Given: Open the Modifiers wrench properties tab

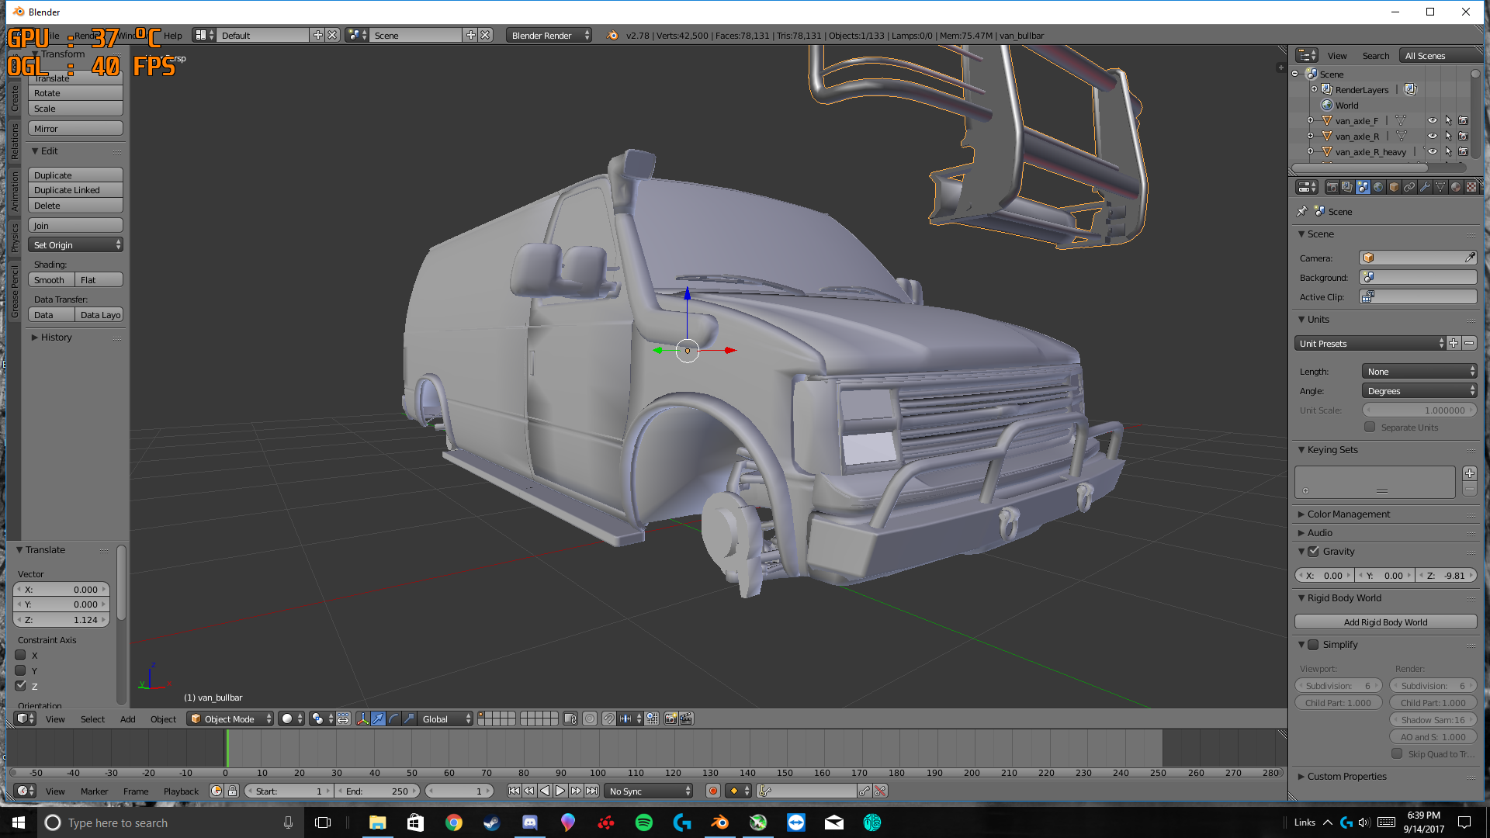Looking at the screenshot, I should (1425, 187).
